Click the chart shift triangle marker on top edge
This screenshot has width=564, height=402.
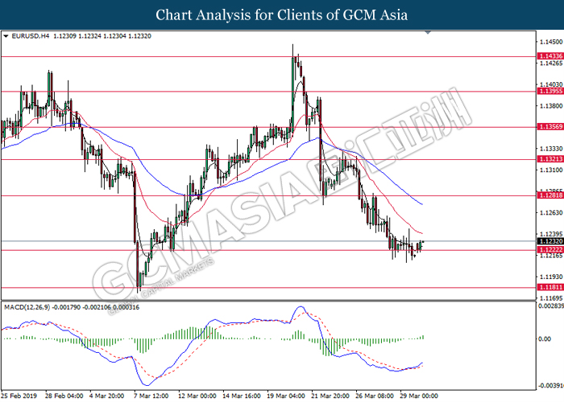point(428,32)
